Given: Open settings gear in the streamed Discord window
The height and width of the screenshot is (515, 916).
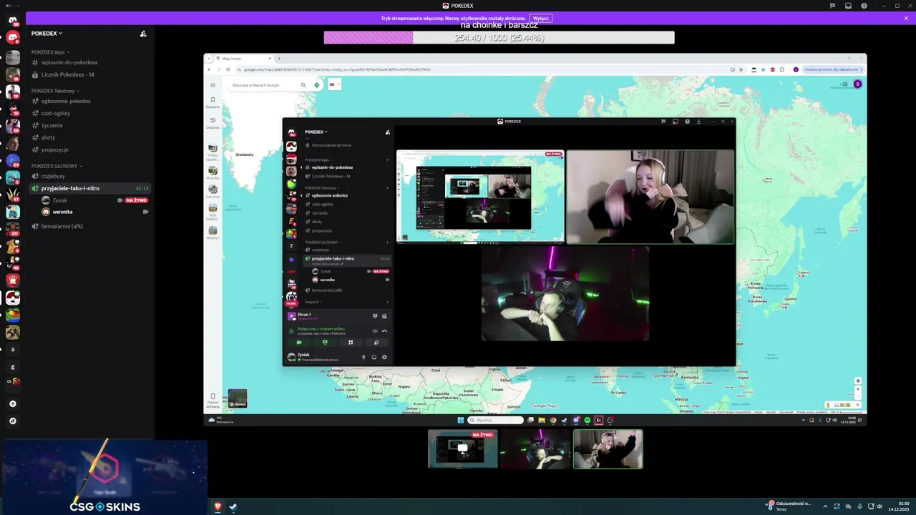Looking at the screenshot, I should 384,357.
